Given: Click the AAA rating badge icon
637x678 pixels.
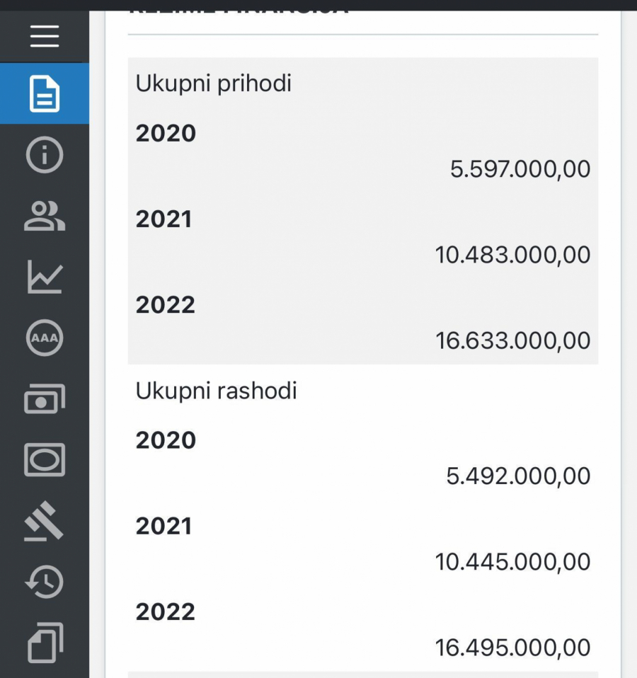Looking at the screenshot, I should 45,338.
